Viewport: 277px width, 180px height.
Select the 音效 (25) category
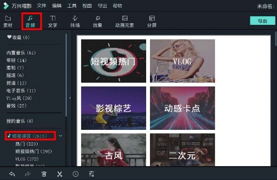tap(16, 106)
